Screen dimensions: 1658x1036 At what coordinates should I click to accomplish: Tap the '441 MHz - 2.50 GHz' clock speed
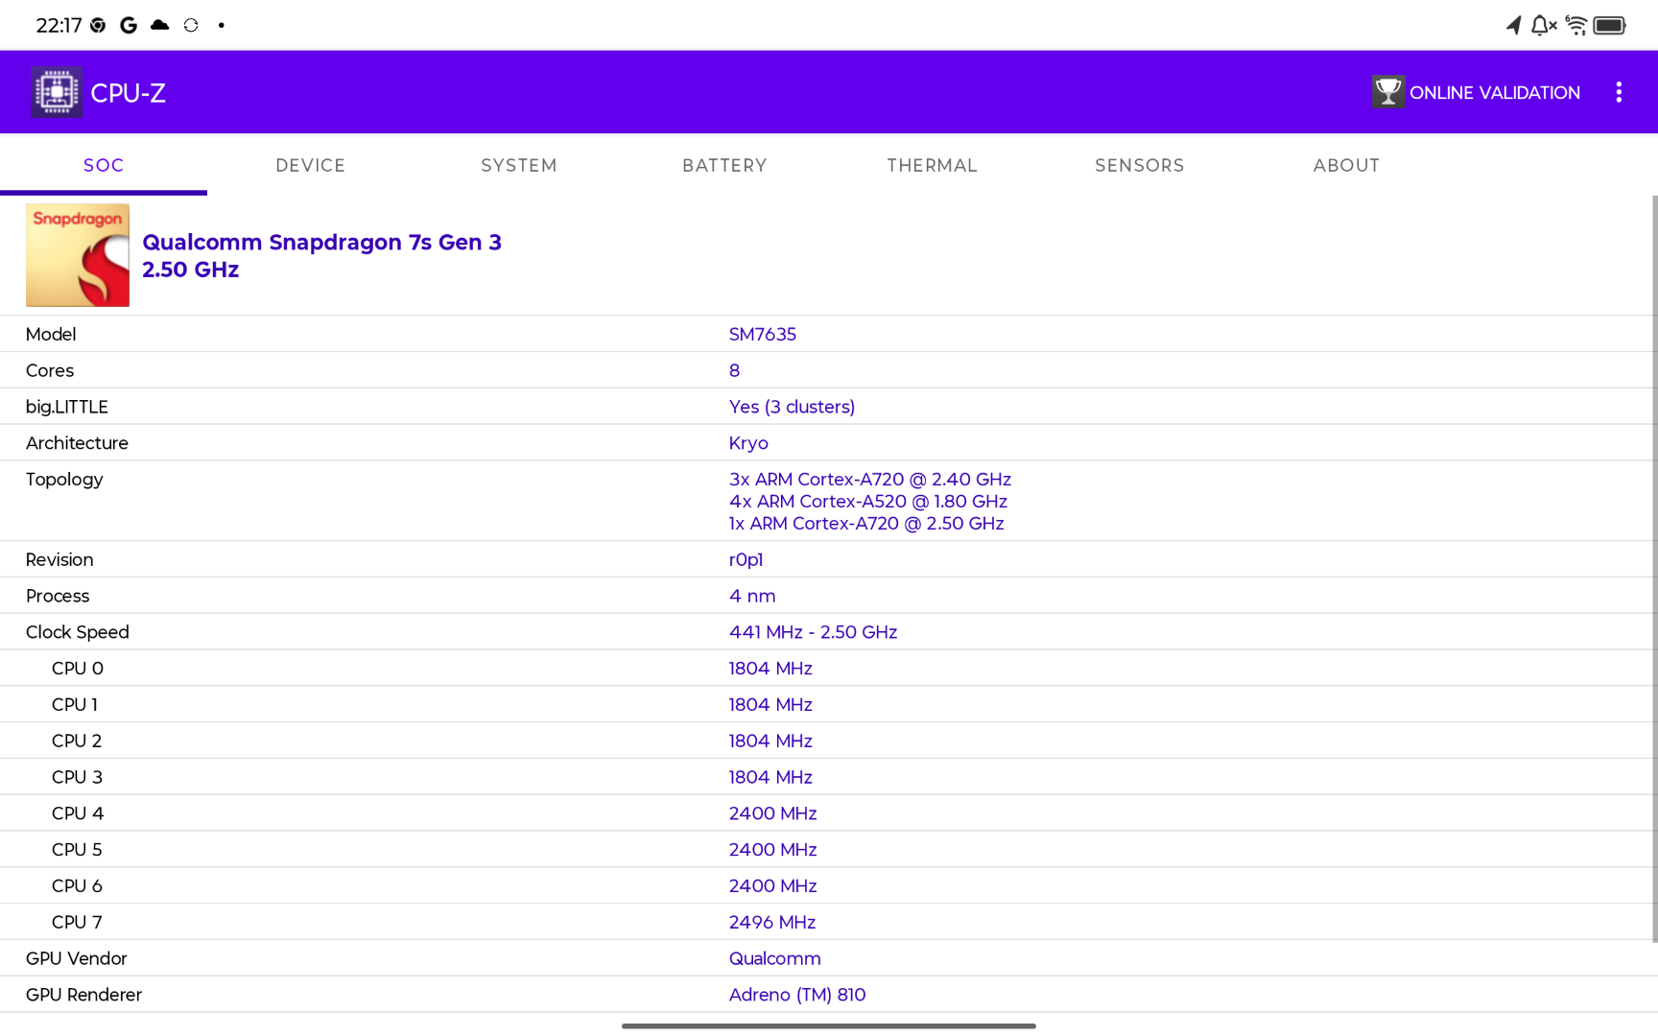(x=814, y=632)
